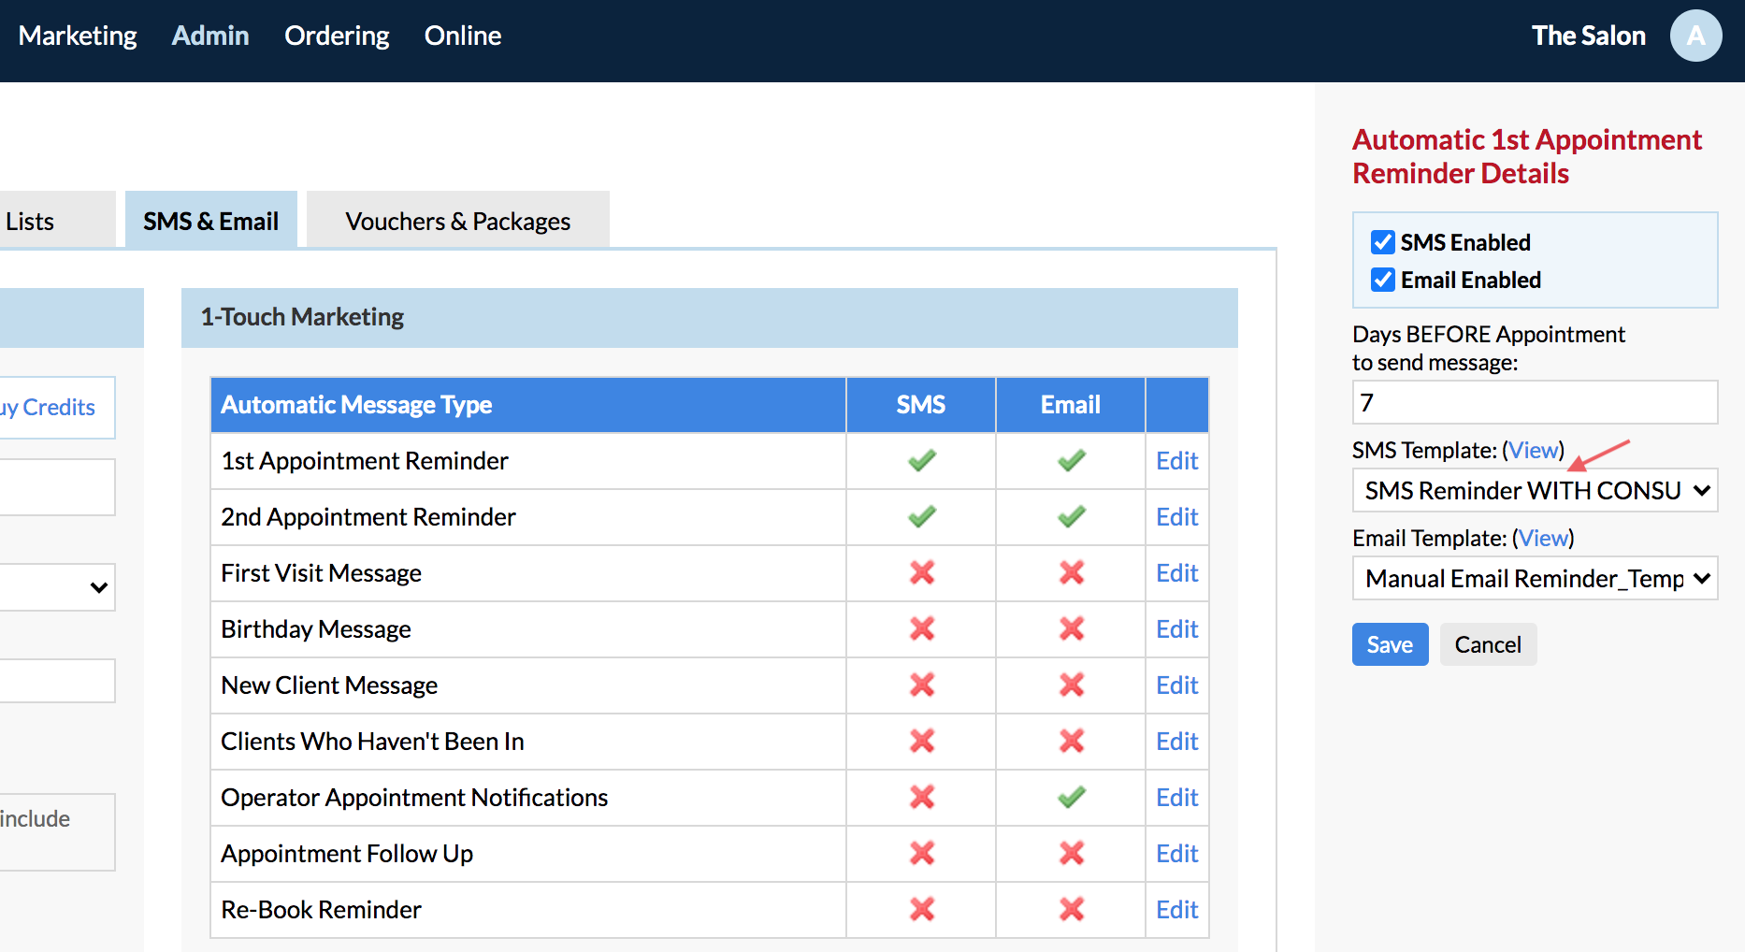The image size is (1745, 952).
Task: Click Email red cross for Appointment Follow Up
Action: (x=1072, y=853)
